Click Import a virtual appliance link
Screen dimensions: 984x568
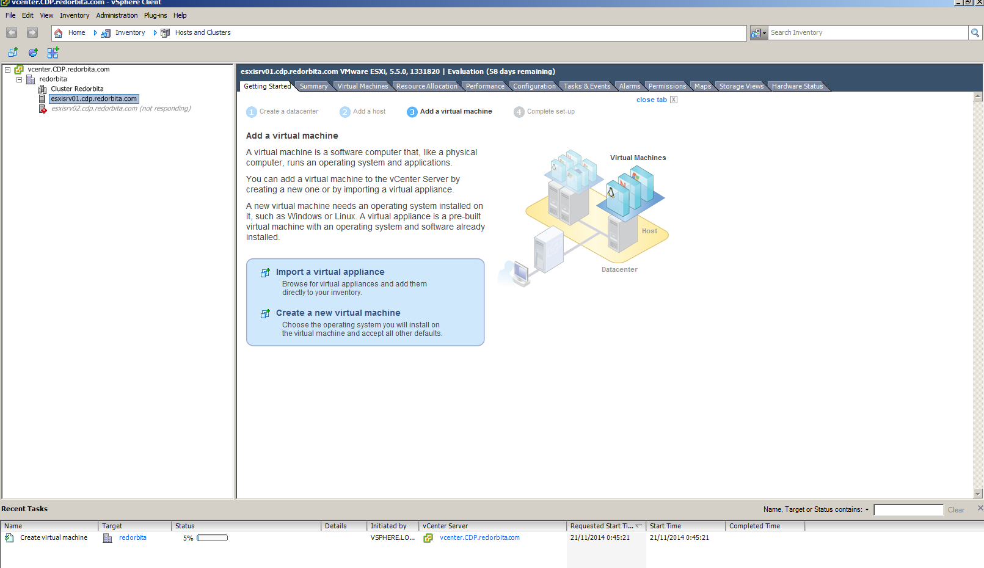330,272
